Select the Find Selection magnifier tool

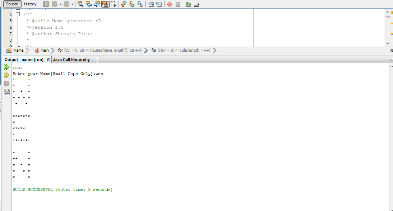pyautogui.click(x=80, y=4)
